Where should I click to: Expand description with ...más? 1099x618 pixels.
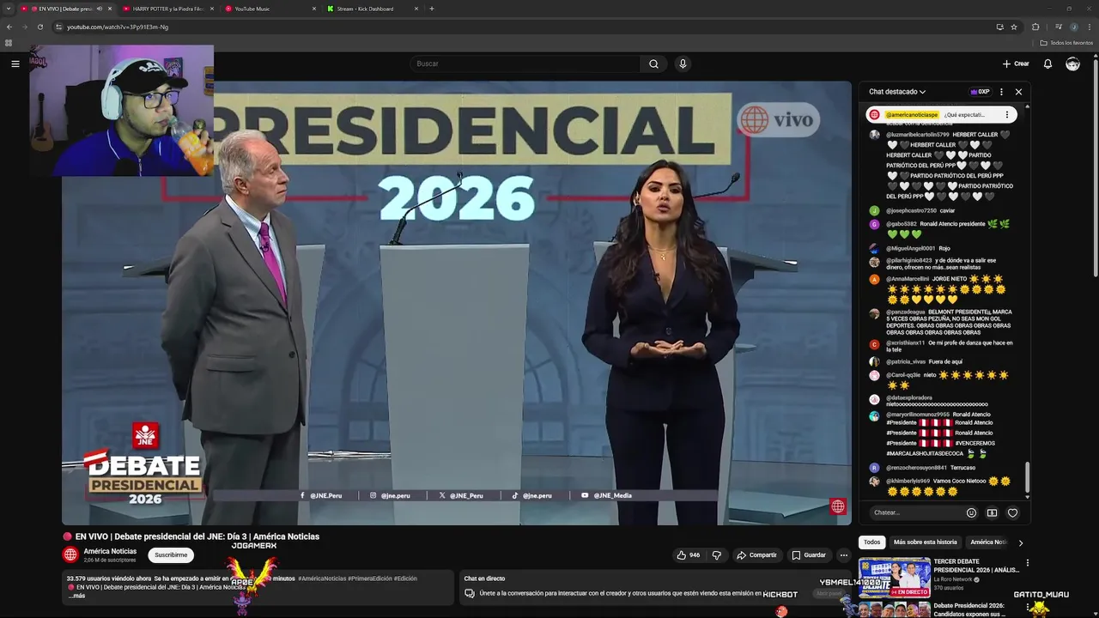(76, 596)
